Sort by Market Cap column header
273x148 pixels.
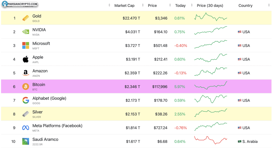tap(124, 6)
